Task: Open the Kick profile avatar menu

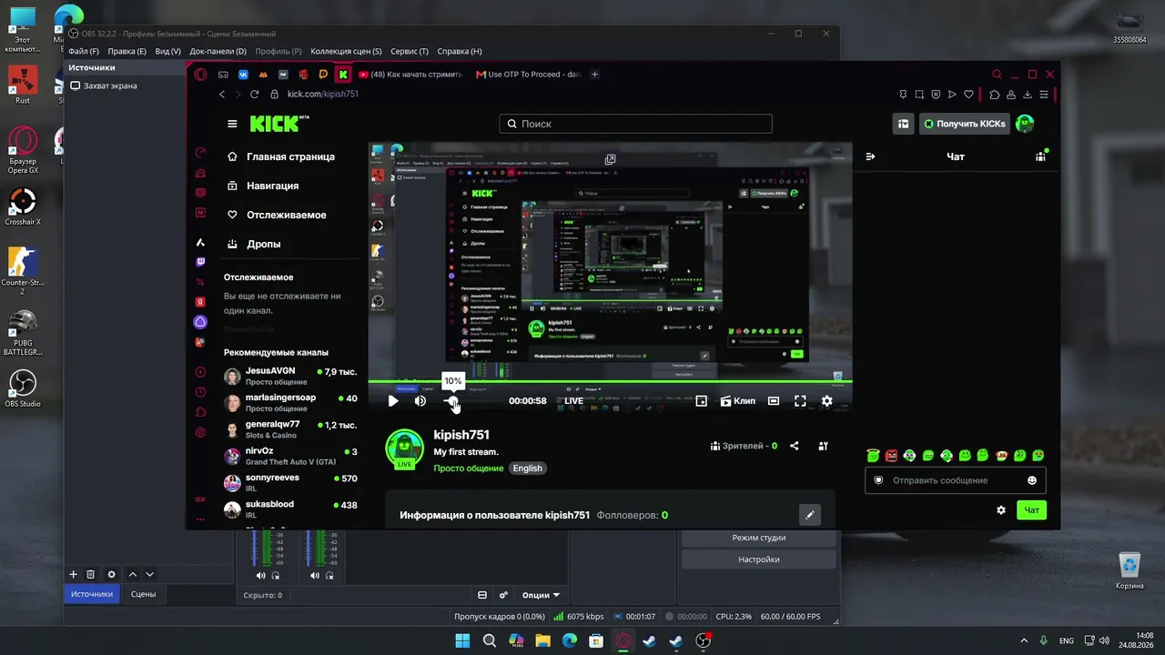Action: pyautogui.click(x=1025, y=124)
